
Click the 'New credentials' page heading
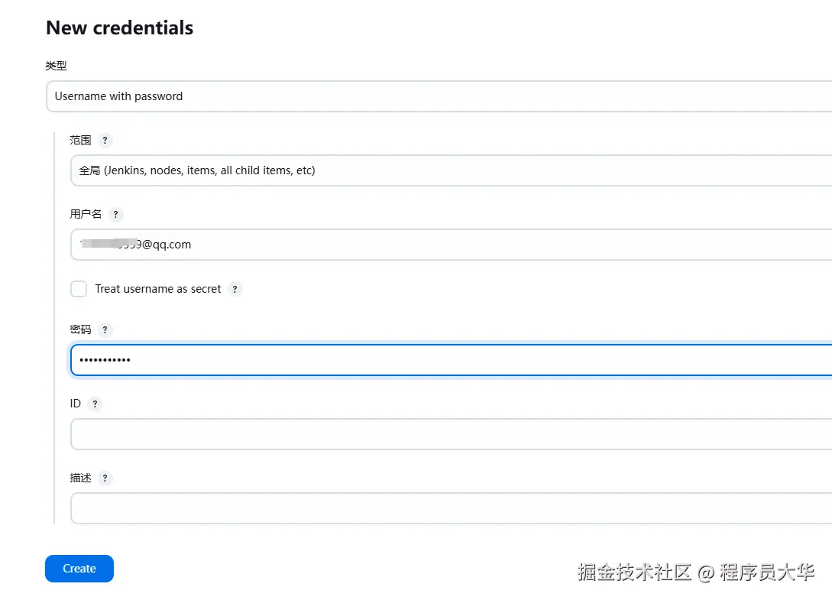[120, 28]
